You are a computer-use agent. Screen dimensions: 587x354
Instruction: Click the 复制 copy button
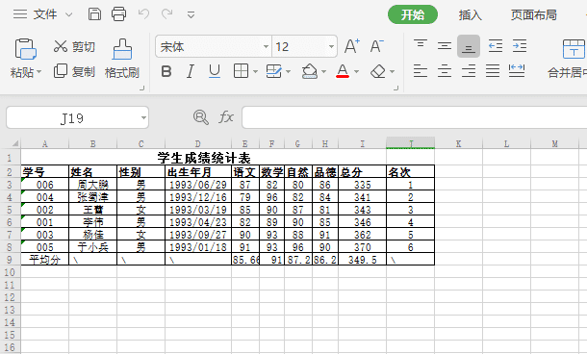coord(74,71)
